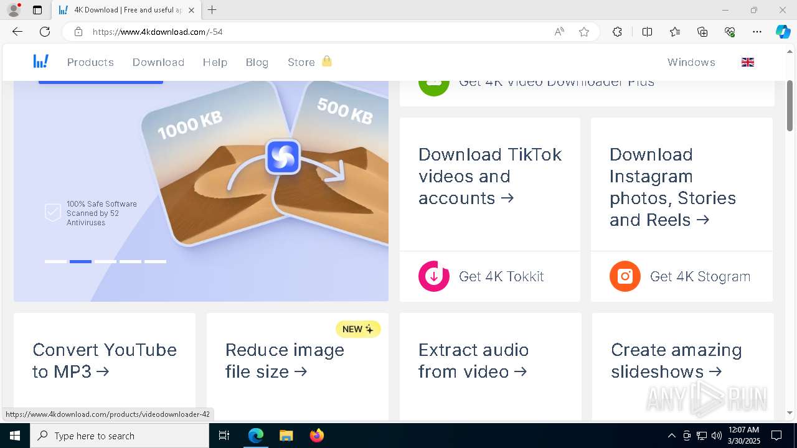The height and width of the screenshot is (448, 797).
Task: Open Settings and more ellipsis menu
Action: (x=757, y=32)
